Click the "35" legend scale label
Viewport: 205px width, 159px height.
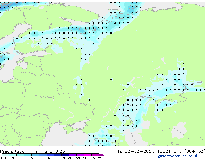[x=78, y=158]
